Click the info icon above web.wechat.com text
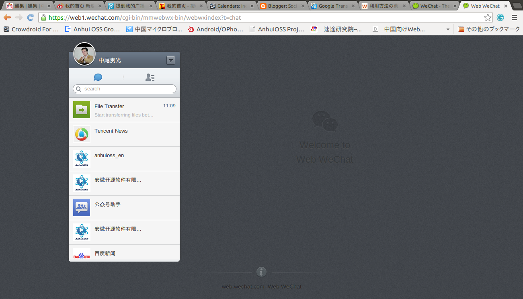The image size is (523, 299). 261,272
